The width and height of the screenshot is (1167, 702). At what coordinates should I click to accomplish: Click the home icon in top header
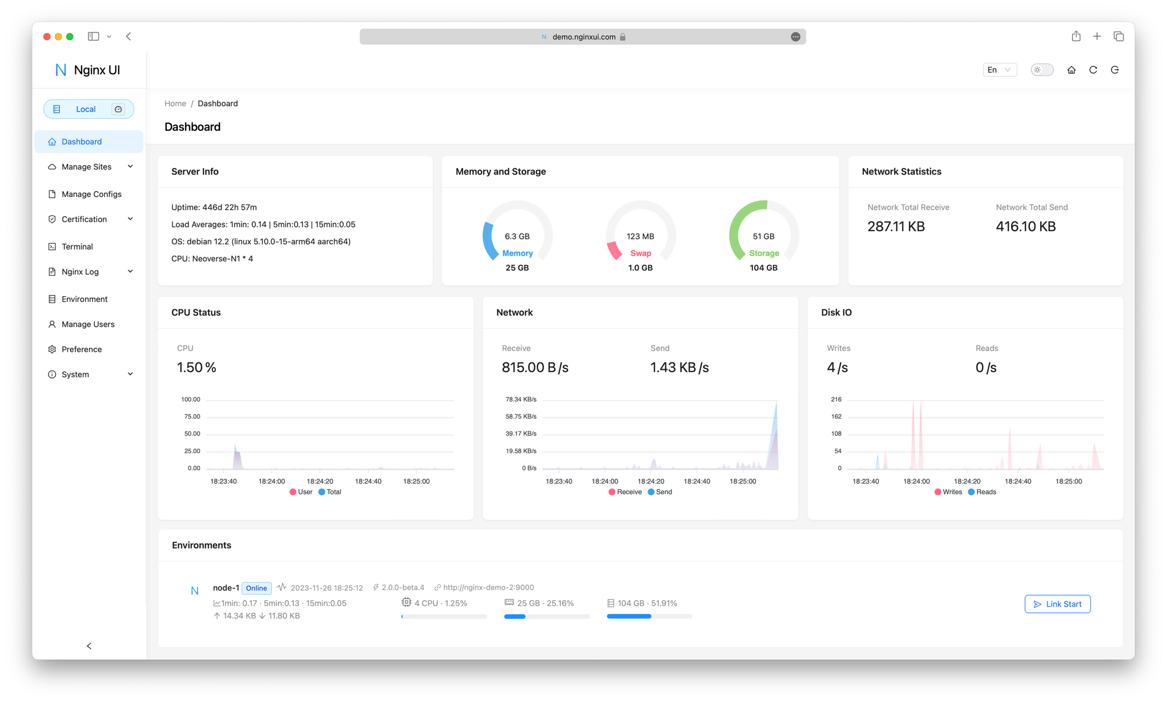point(1071,70)
